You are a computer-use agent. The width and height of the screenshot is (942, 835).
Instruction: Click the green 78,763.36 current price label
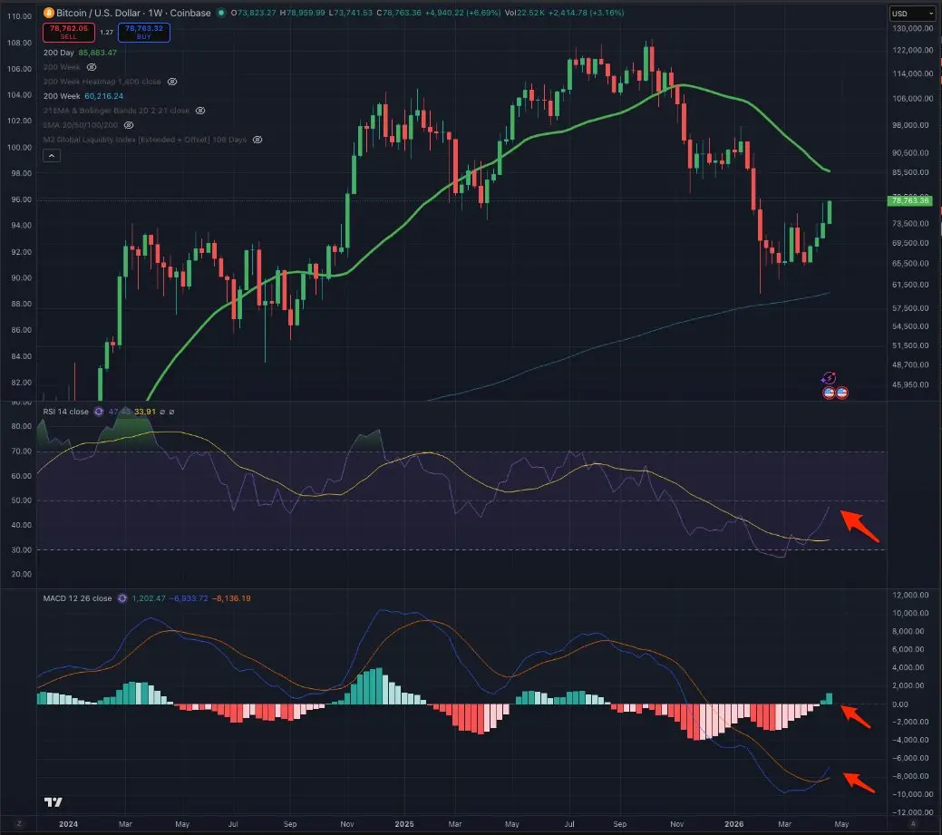pos(909,200)
